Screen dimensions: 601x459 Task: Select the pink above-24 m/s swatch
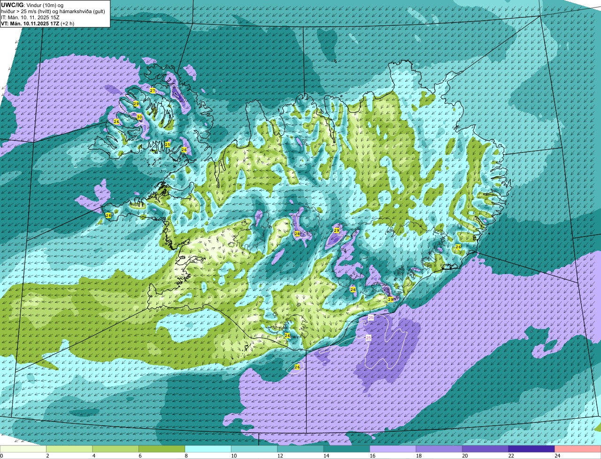pos(578,449)
